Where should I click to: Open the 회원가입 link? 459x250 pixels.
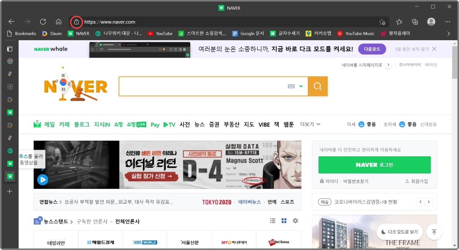pyautogui.click(x=417, y=181)
